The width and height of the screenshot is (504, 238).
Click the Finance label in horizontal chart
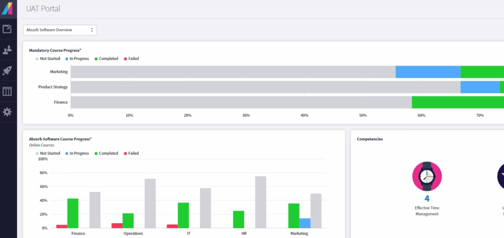click(x=61, y=102)
